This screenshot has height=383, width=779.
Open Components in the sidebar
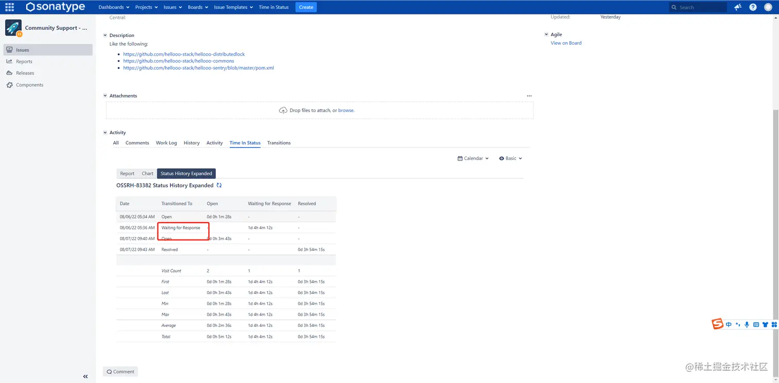[48, 85]
